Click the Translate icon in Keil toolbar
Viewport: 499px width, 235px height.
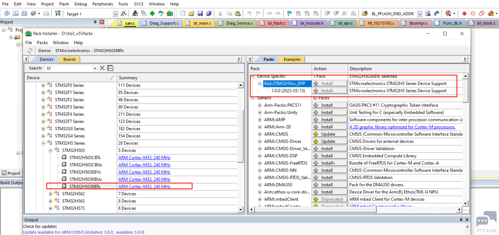[7, 13]
